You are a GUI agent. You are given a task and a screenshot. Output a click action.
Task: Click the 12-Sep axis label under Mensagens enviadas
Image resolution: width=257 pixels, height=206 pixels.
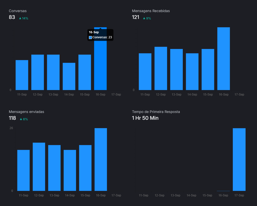pyautogui.click(x=39, y=195)
